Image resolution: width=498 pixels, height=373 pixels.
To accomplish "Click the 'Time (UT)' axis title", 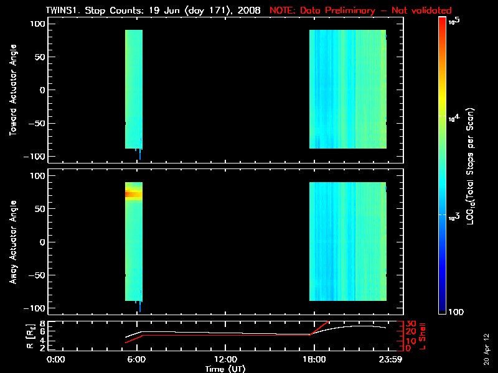I will pyautogui.click(x=225, y=368).
